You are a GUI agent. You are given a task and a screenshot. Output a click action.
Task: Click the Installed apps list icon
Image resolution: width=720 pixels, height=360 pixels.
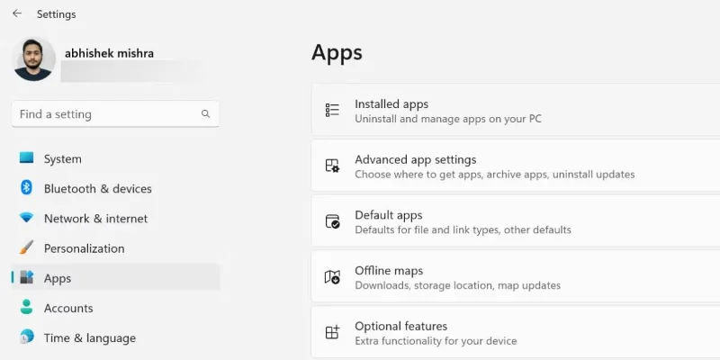pyautogui.click(x=332, y=110)
